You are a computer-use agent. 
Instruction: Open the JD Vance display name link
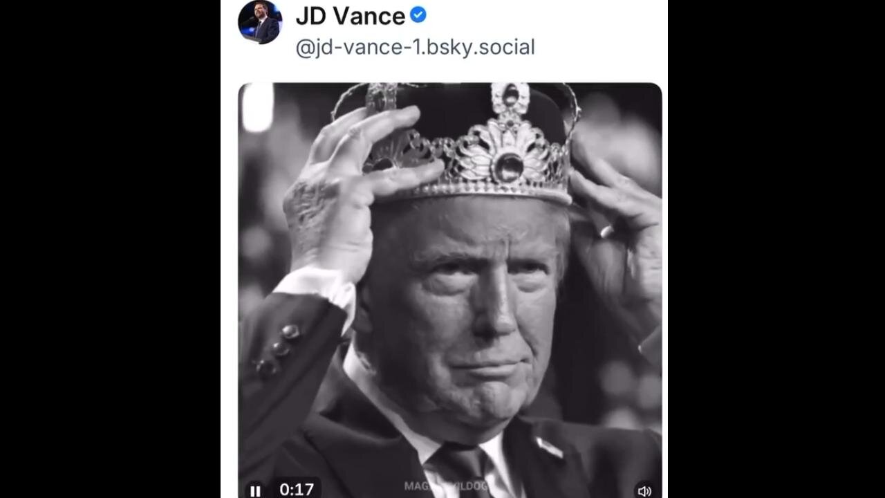(350, 16)
